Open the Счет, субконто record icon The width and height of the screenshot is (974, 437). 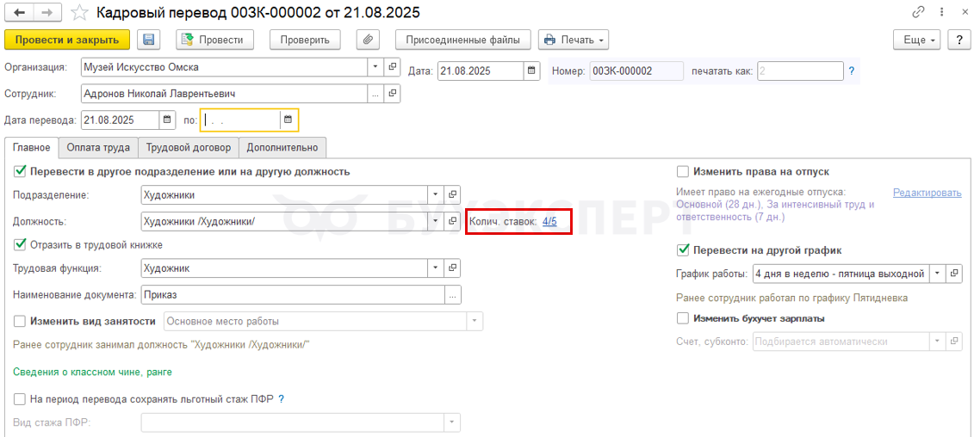point(954,342)
